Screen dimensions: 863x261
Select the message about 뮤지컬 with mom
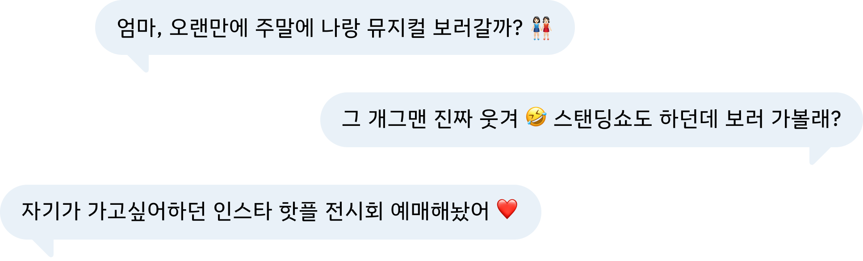335,28
